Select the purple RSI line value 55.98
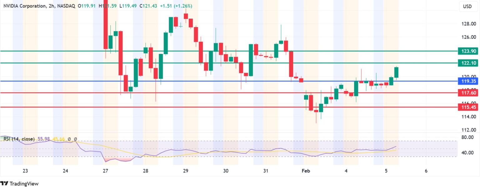This screenshot has height=189, width=480. [x=44, y=139]
